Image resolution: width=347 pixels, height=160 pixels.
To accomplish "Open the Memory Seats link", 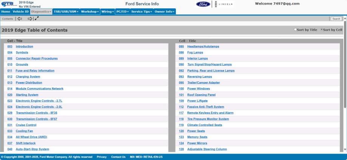I will coord(197,137).
